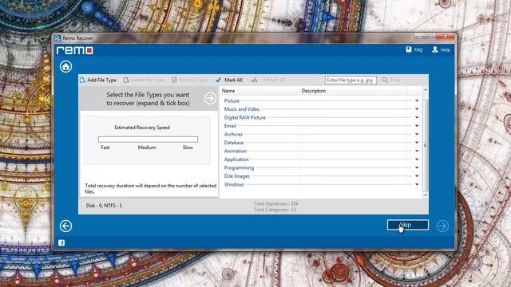Focus the Enter file type field
This screenshot has width=511, height=287.
[x=351, y=80]
